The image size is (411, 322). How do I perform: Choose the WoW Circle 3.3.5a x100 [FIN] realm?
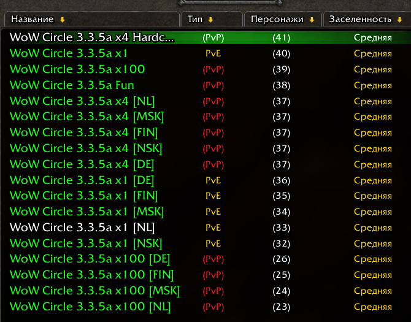click(92, 275)
